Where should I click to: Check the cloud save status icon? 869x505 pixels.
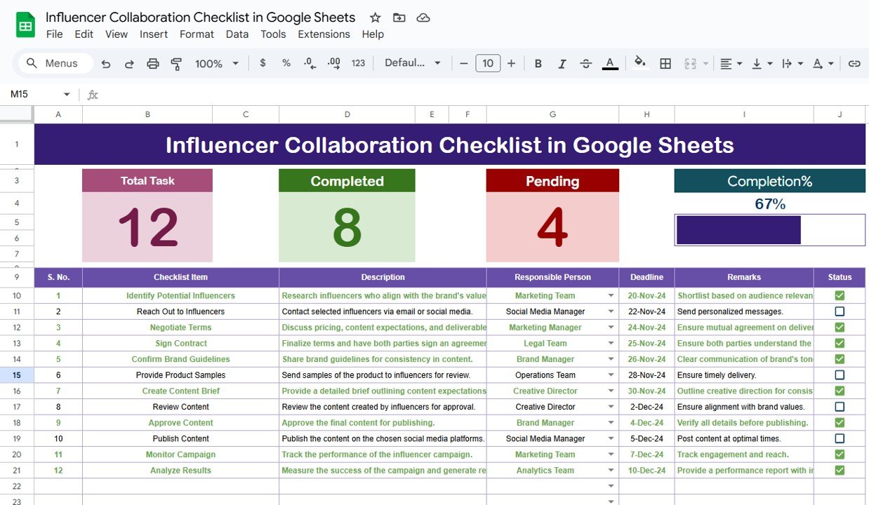423,18
